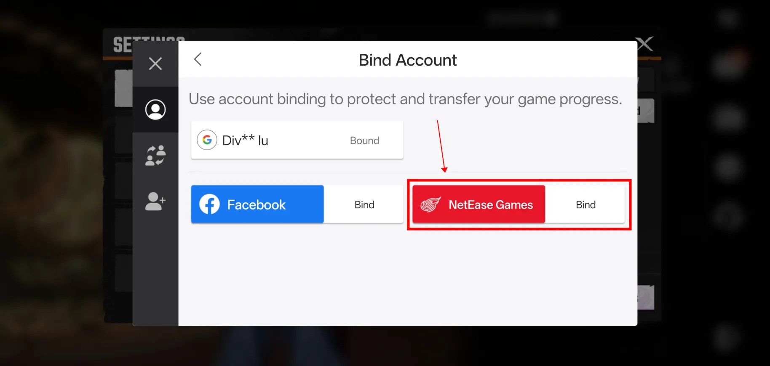Click the NetEase Games label text
770x366 pixels.
click(x=491, y=205)
